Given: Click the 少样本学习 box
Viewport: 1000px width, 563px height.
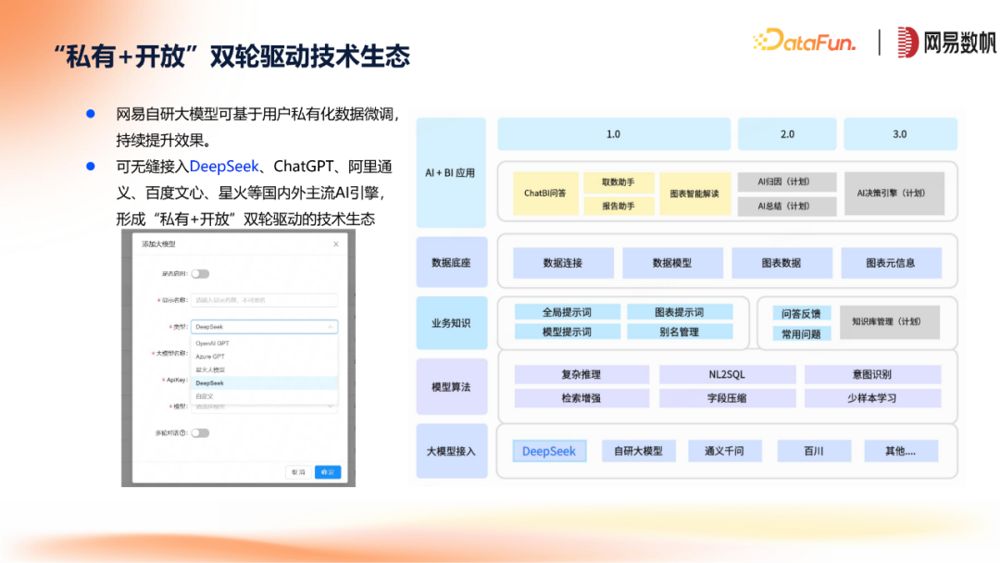Looking at the screenshot, I should [872, 398].
